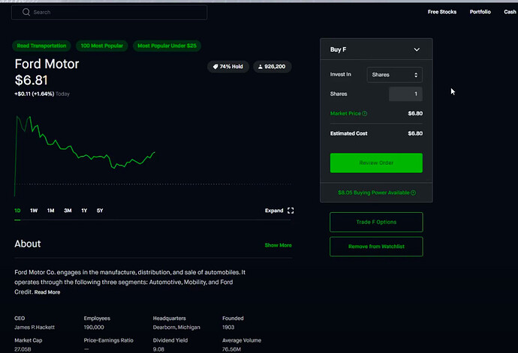Click the 926,200 owners badge
This screenshot has height=353, width=518.
272,67
